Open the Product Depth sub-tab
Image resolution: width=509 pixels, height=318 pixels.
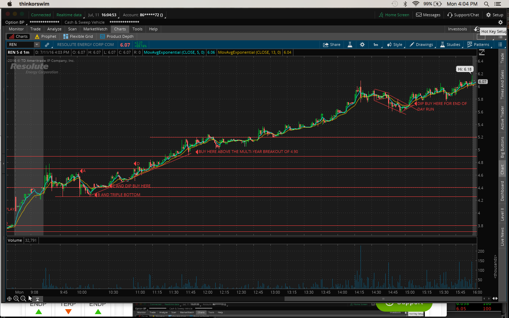(117, 36)
